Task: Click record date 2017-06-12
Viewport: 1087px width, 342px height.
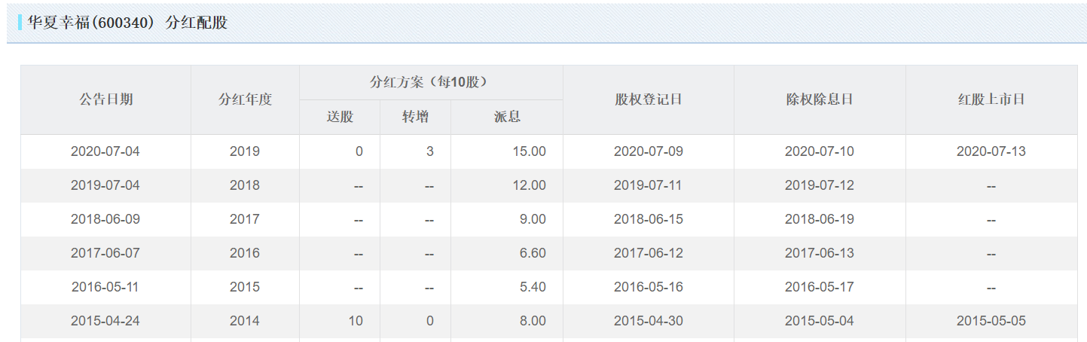Action: coord(649,253)
